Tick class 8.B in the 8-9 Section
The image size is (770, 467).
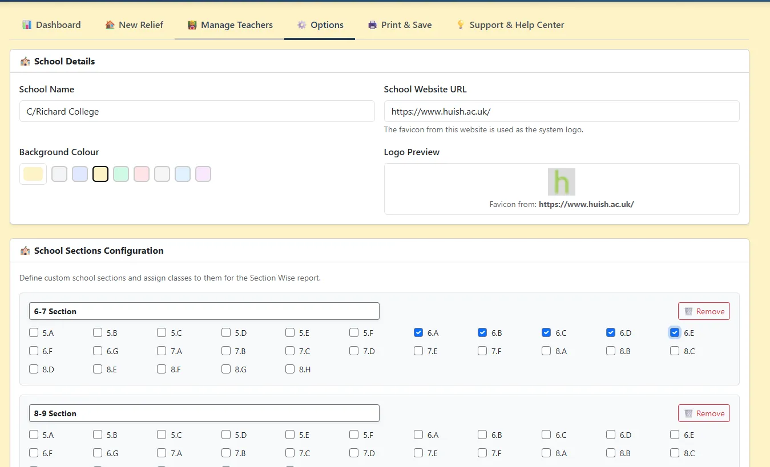click(611, 453)
